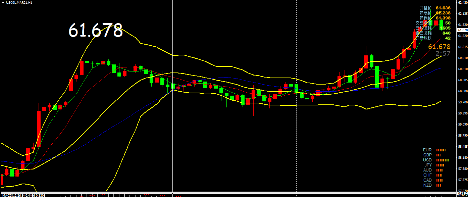Select the CHF currency label

point(427,175)
